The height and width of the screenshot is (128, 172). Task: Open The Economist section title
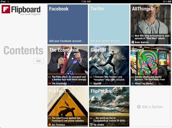(x=64, y=50)
